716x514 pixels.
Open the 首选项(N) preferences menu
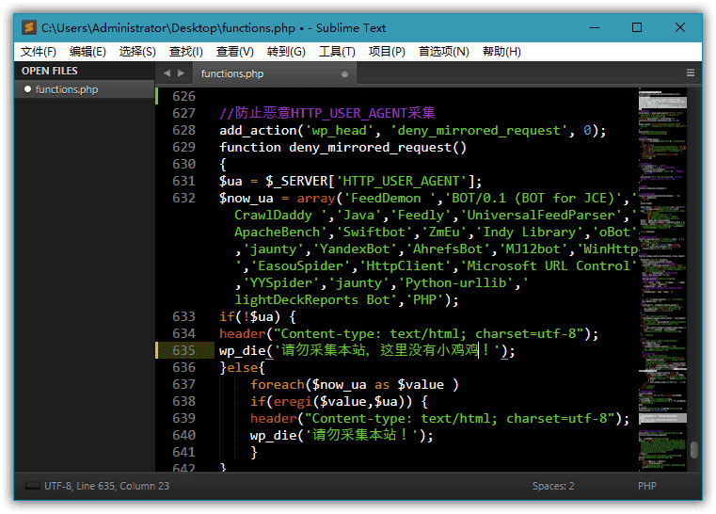click(x=443, y=52)
